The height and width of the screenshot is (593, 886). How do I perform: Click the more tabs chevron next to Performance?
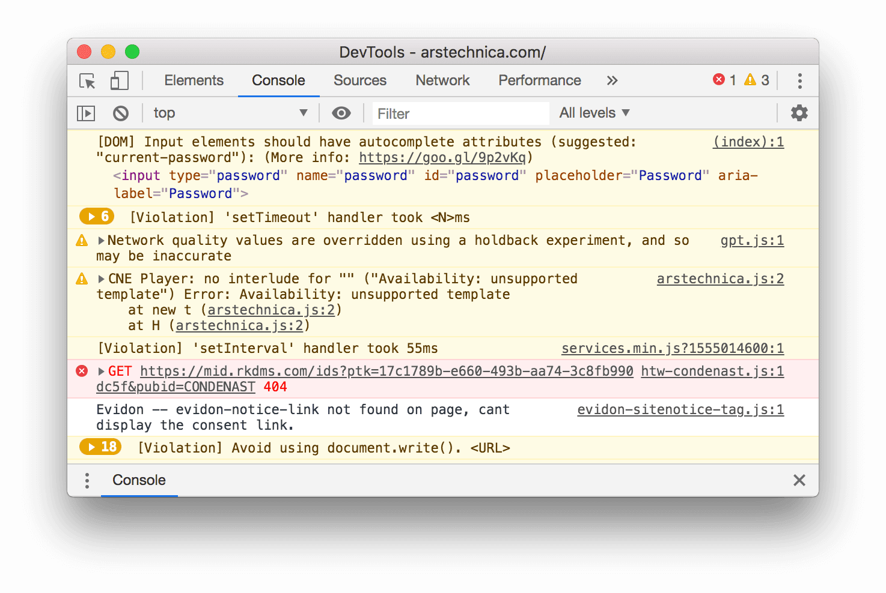point(612,80)
